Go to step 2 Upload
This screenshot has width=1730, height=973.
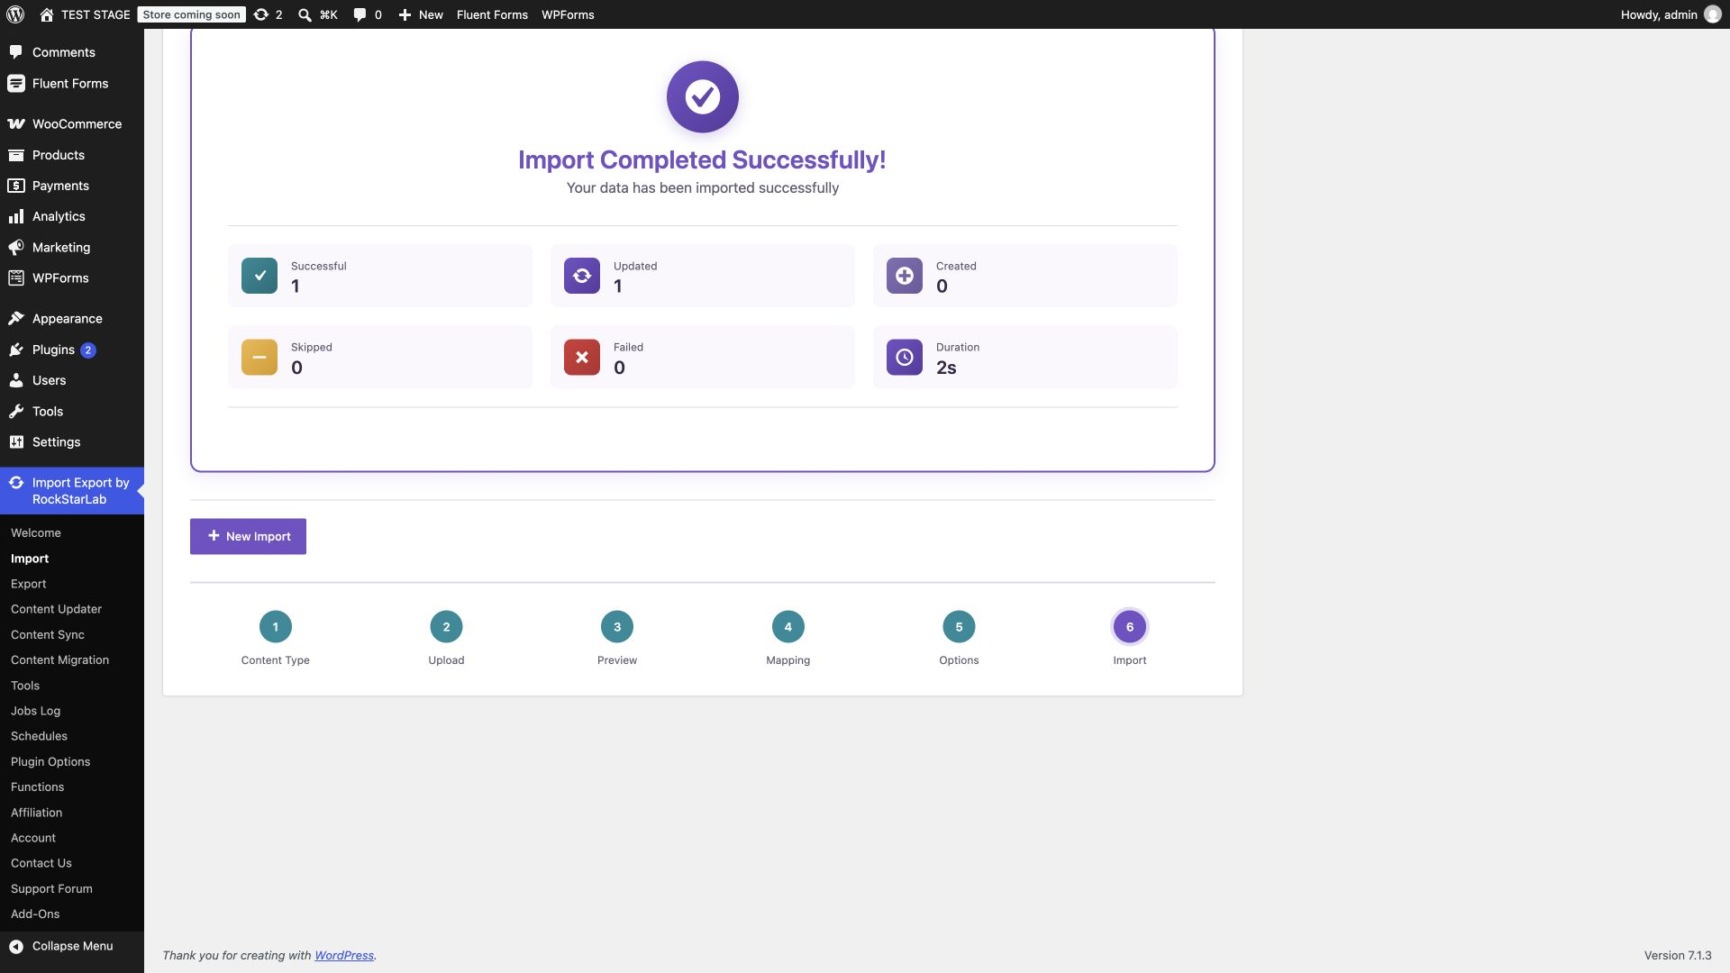click(446, 627)
